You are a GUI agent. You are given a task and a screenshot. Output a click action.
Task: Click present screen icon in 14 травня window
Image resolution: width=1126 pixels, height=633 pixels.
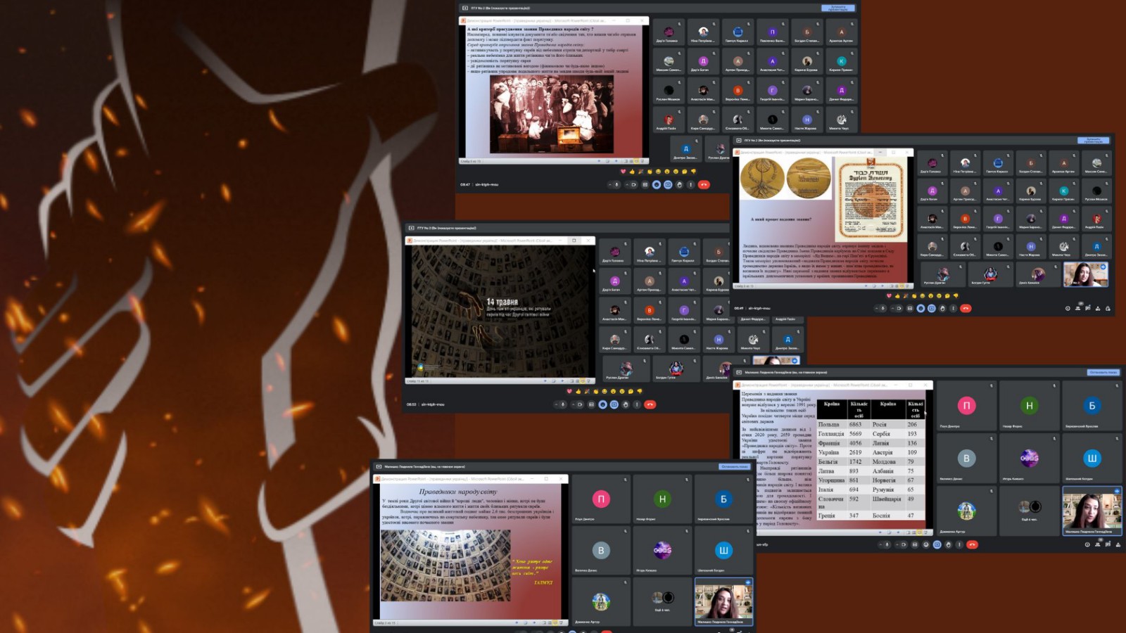pyautogui.click(x=614, y=404)
